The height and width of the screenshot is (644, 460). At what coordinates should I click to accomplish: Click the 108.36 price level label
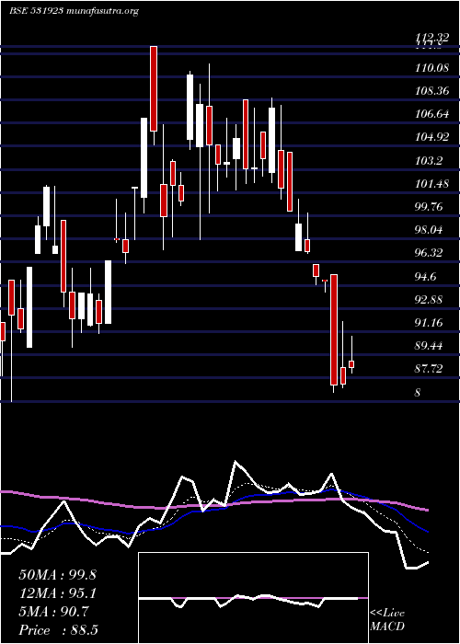(x=432, y=91)
